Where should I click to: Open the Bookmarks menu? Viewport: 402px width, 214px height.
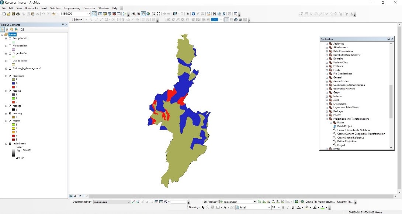31,8
